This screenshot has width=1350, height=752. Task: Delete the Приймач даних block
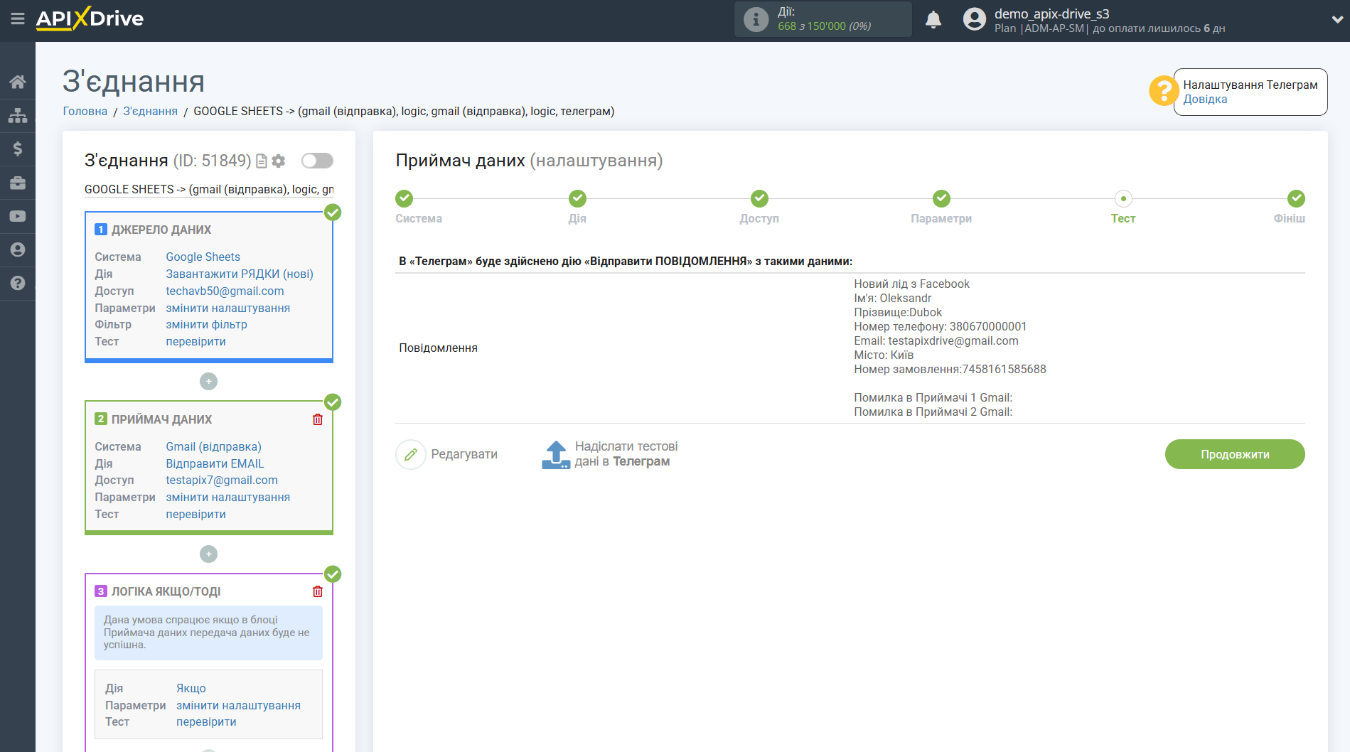click(318, 419)
